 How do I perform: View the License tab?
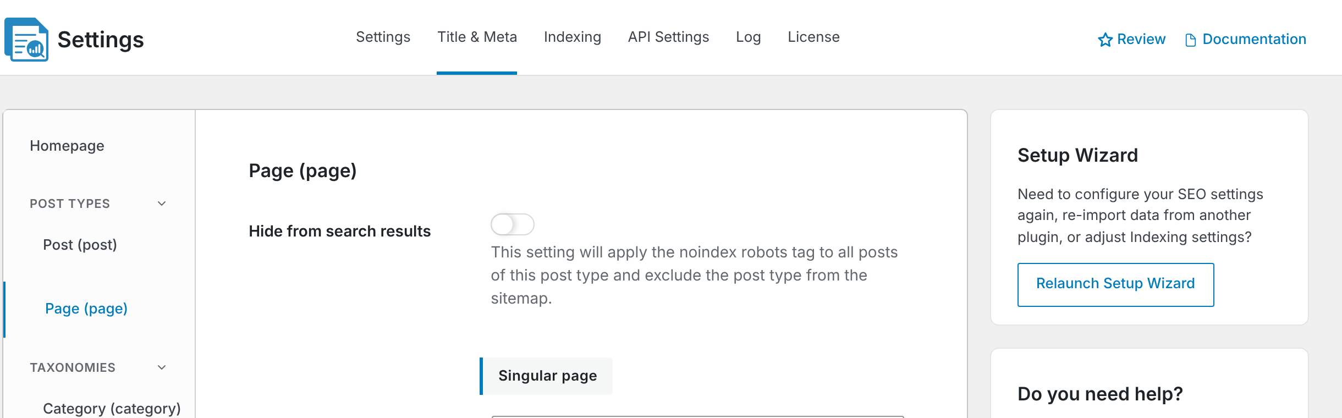tap(814, 37)
